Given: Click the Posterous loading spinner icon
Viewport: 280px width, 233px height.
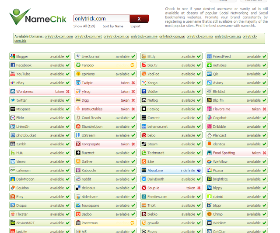Looking at the screenshot, I should pyautogui.click(x=132, y=223).
